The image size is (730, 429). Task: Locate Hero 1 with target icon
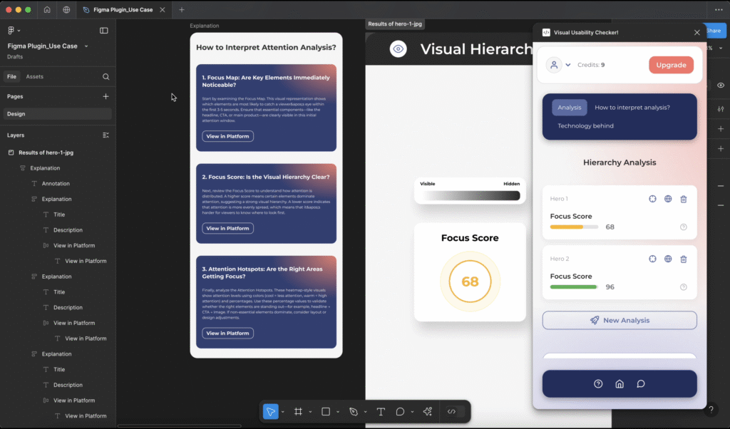tap(652, 199)
